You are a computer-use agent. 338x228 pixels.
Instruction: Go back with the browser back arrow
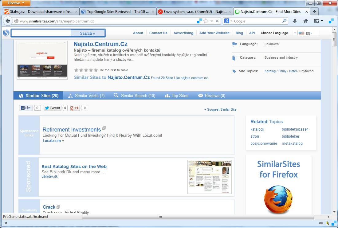pos(8,21)
